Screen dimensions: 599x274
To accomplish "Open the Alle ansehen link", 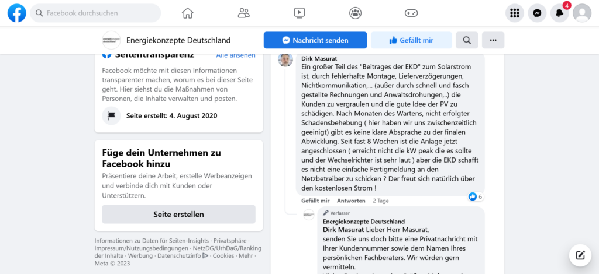I will pyautogui.click(x=236, y=55).
